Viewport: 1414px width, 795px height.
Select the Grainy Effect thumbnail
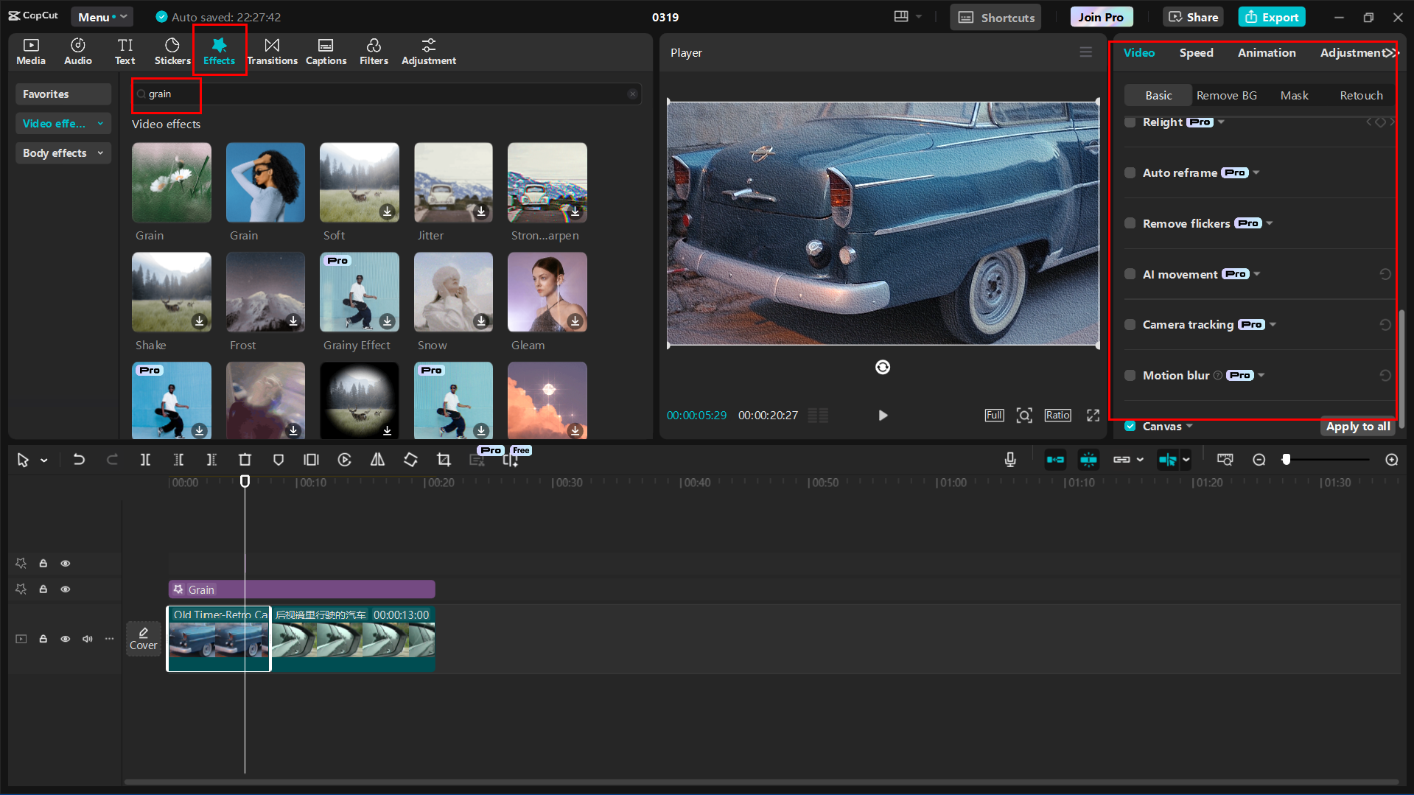[x=359, y=293]
